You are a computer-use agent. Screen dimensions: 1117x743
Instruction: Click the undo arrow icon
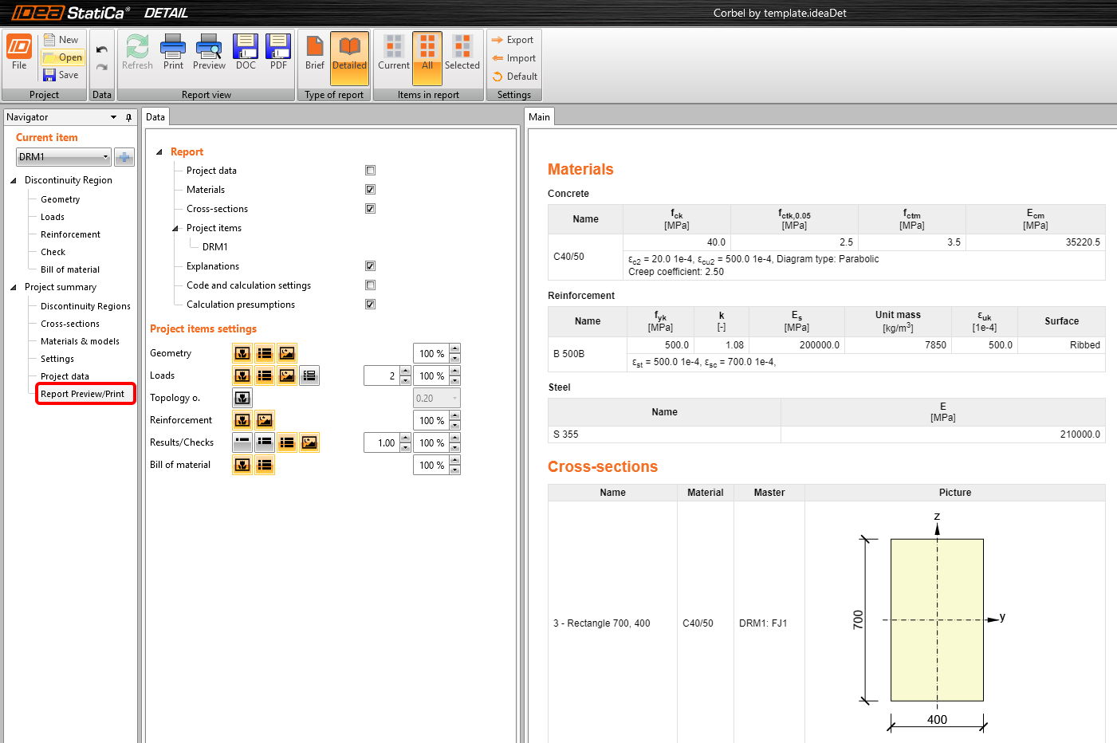[x=102, y=49]
